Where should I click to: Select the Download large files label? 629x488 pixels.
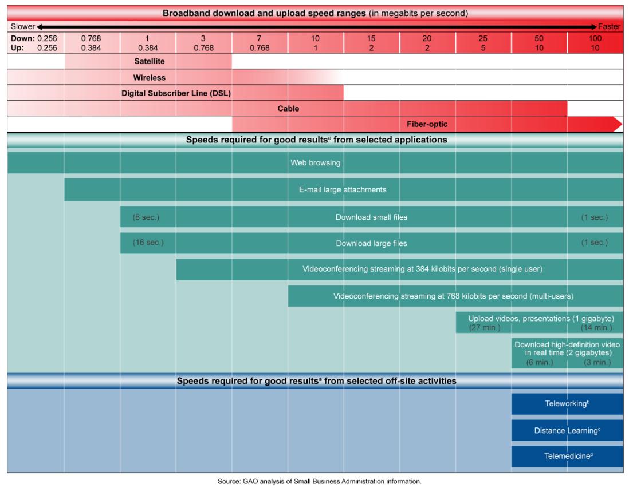[371, 243]
